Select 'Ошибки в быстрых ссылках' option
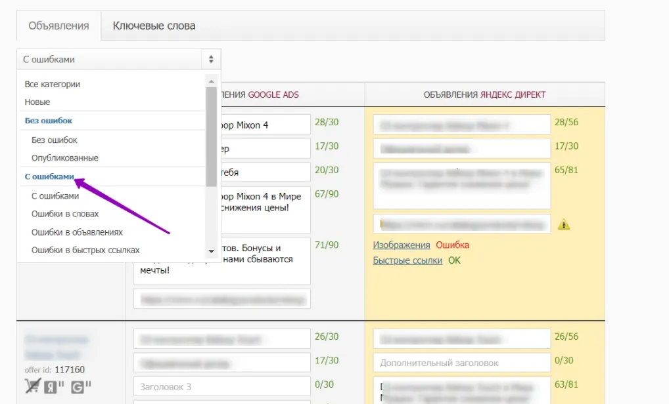 [x=85, y=251]
